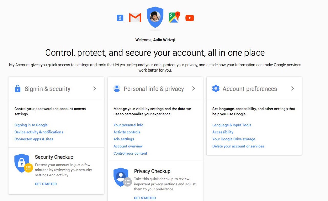Click the profile photo shield icon
The width and height of the screenshot is (328, 201).
155,17
